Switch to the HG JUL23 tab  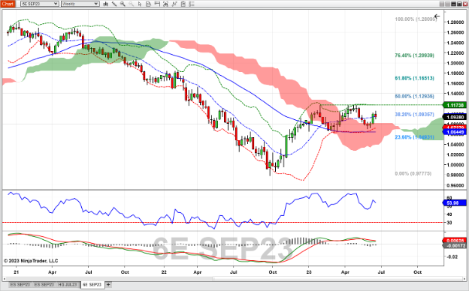point(68,284)
